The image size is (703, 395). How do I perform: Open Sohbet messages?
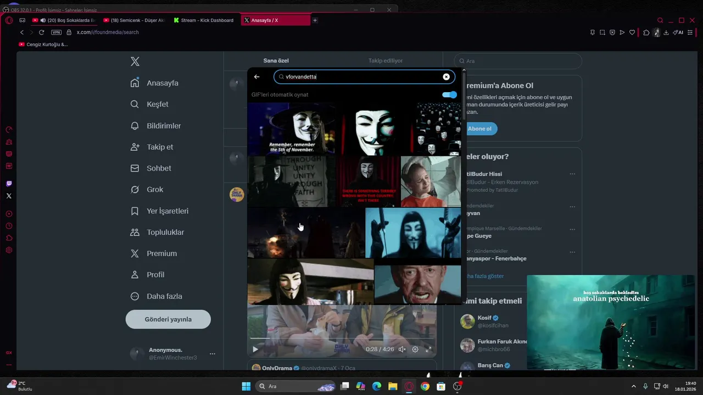pyautogui.click(x=150, y=168)
